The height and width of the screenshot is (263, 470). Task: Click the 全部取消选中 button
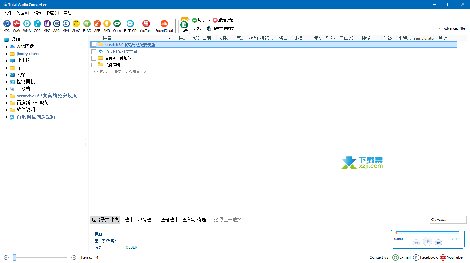[197, 220]
